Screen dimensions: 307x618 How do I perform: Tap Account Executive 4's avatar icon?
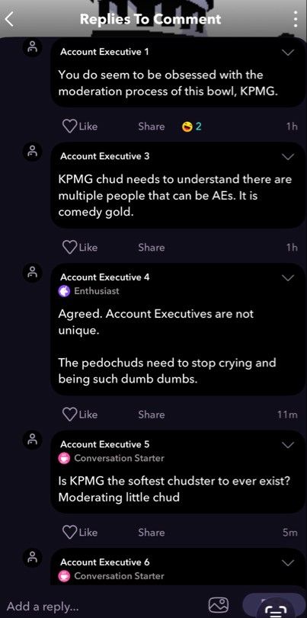(33, 272)
